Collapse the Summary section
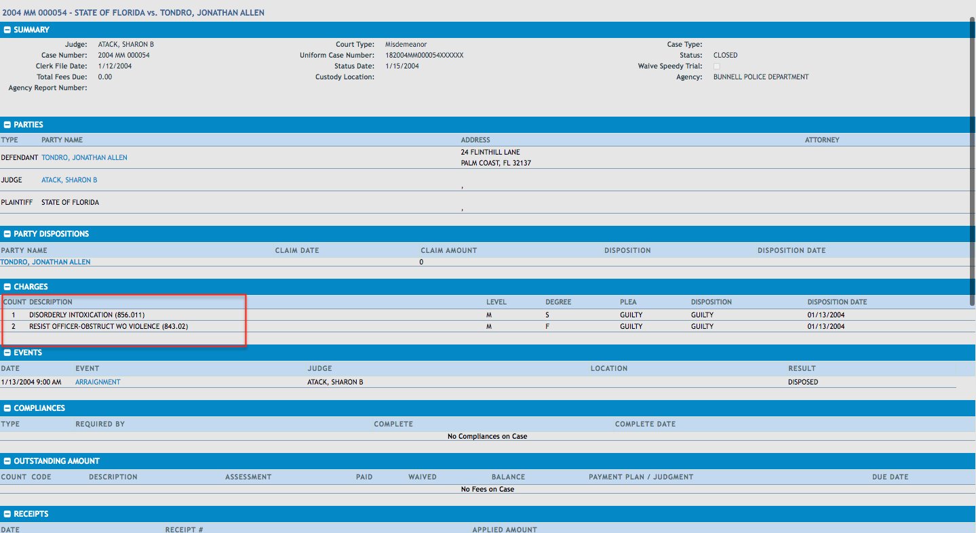Image resolution: width=976 pixels, height=533 pixels. coord(7,30)
